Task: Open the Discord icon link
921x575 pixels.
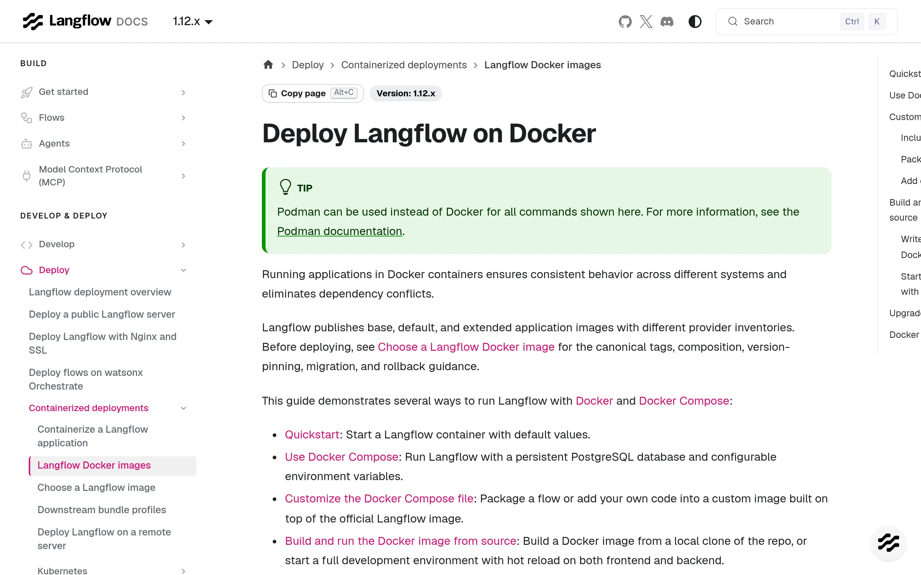Action: (667, 22)
